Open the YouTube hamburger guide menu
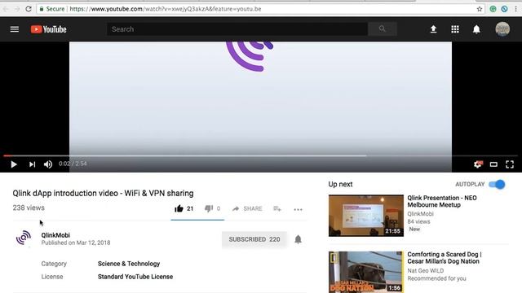Viewport: 522px width, 293px height. click(x=15, y=29)
